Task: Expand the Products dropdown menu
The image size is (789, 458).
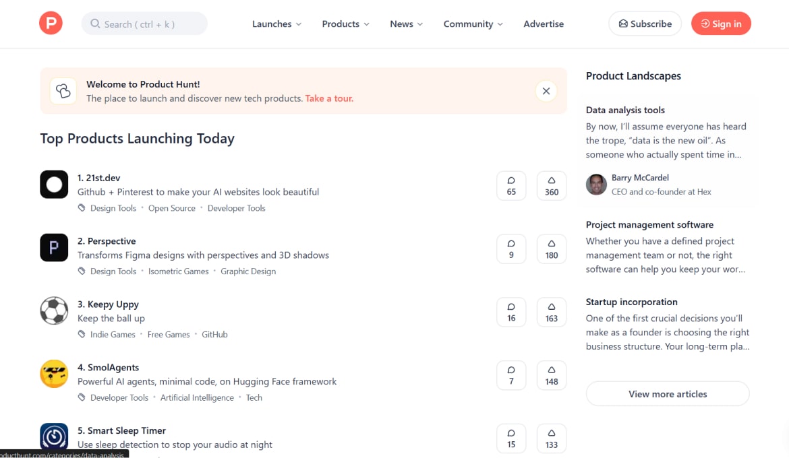Action: point(345,24)
